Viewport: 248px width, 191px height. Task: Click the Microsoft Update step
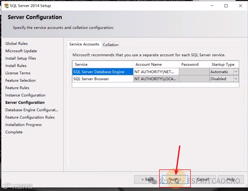[21, 51]
